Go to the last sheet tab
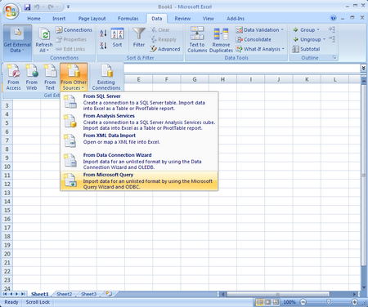Image resolution: width=368 pixels, height=307 pixels. coord(23,294)
